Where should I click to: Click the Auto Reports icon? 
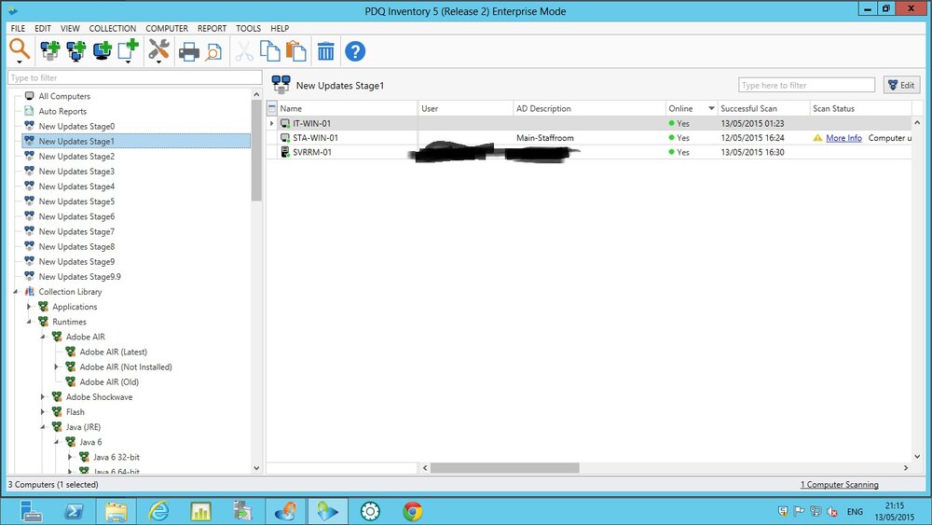click(x=29, y=111)
